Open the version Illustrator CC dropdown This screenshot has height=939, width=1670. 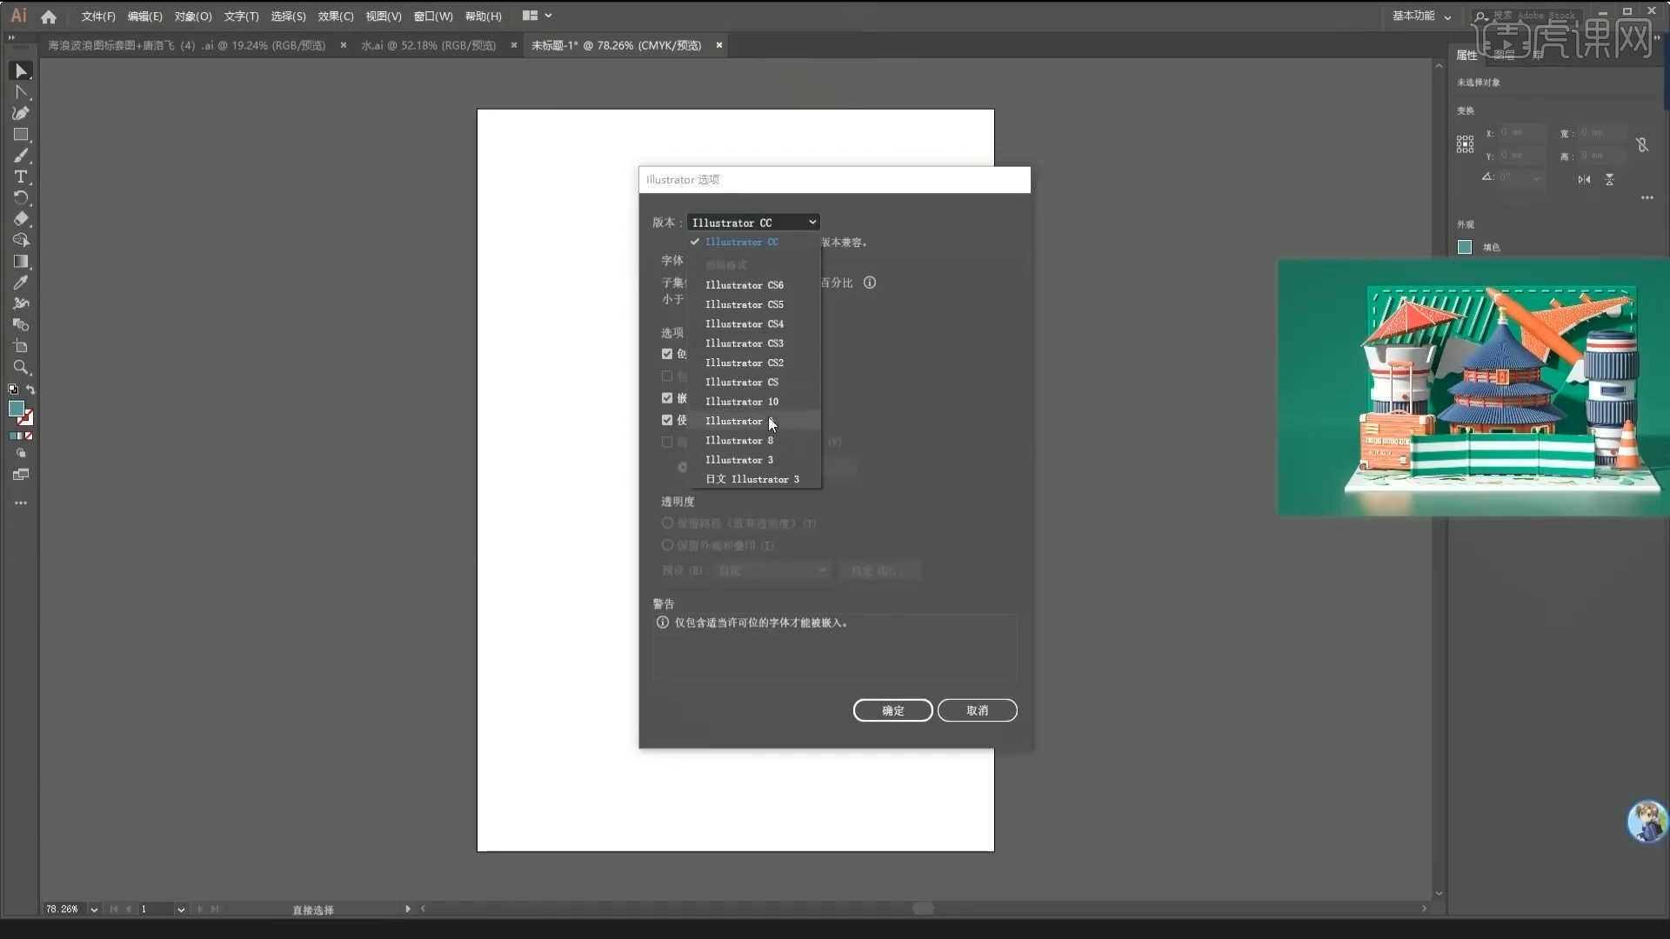coord(753,223)
